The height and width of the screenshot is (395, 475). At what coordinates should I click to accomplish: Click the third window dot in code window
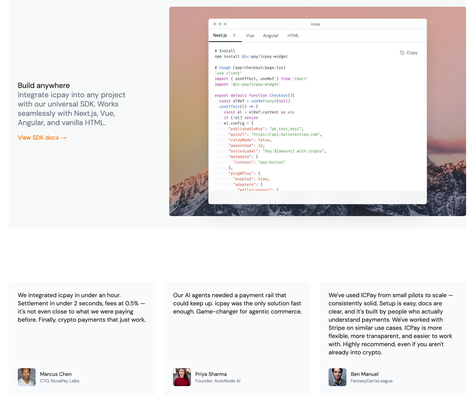(225, 24)
